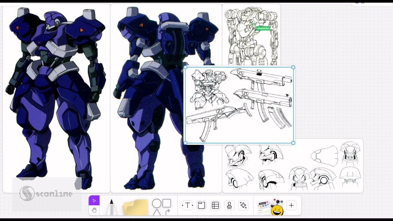
Task: Select the circle shape tool
Action: point(157,203)
